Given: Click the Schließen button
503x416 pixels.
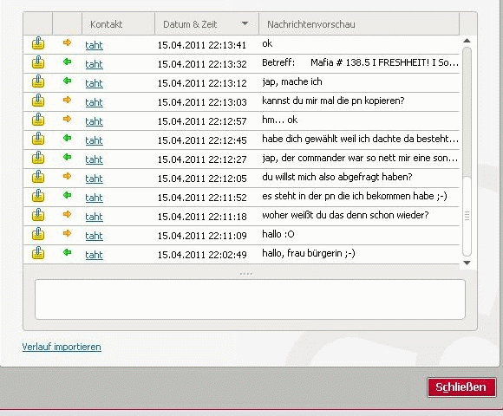Looking at the screenshot, I should [x=461, y=387].
